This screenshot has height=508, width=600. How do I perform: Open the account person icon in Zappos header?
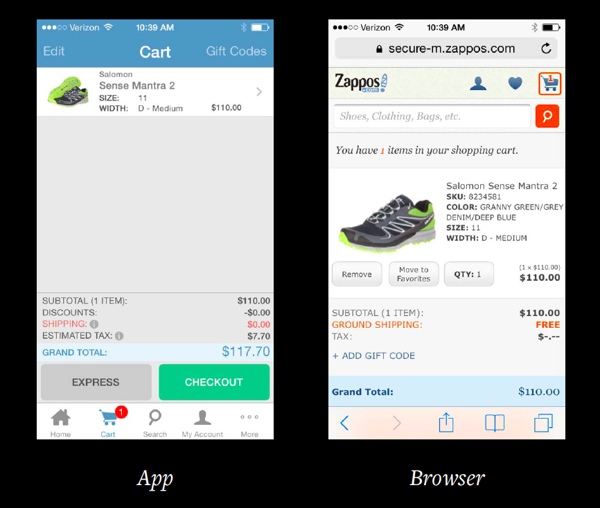[x=478, y=83]
